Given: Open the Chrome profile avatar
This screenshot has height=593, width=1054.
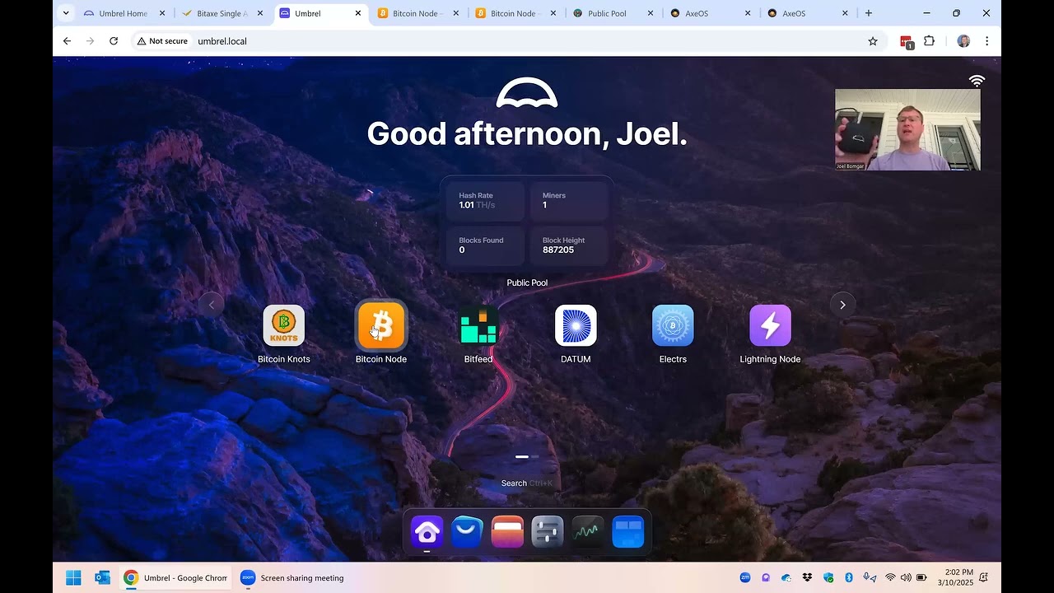Looking at the screenshot, I should coord(963,41).
